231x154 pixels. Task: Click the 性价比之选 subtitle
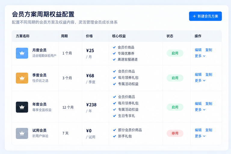pos(40,81)
